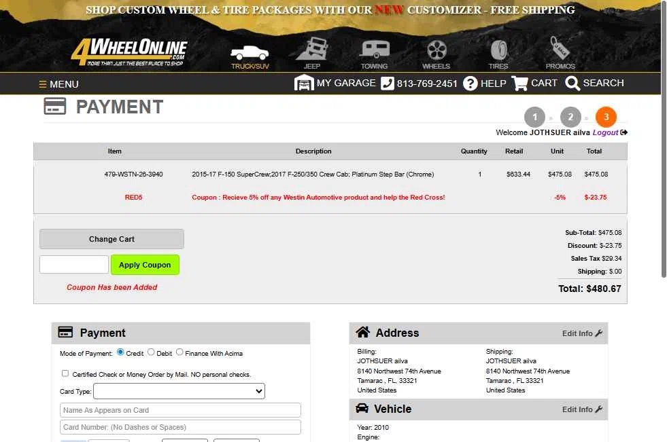The width and height of the screenshot is (667, 442).
Task: Click Edit Info in Vehicle section
Action: (577, 409)
